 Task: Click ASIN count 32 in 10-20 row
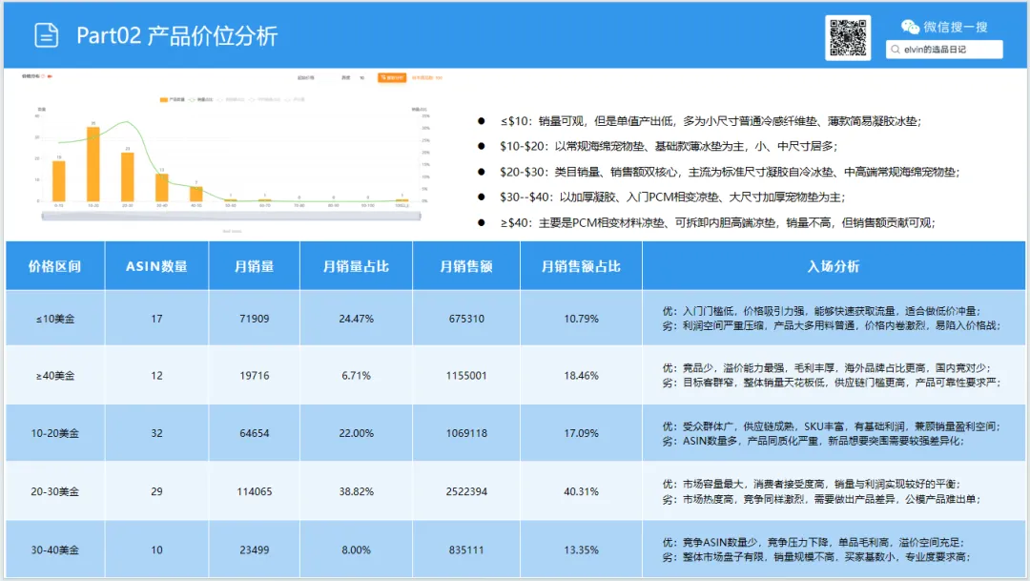point(156,433)
